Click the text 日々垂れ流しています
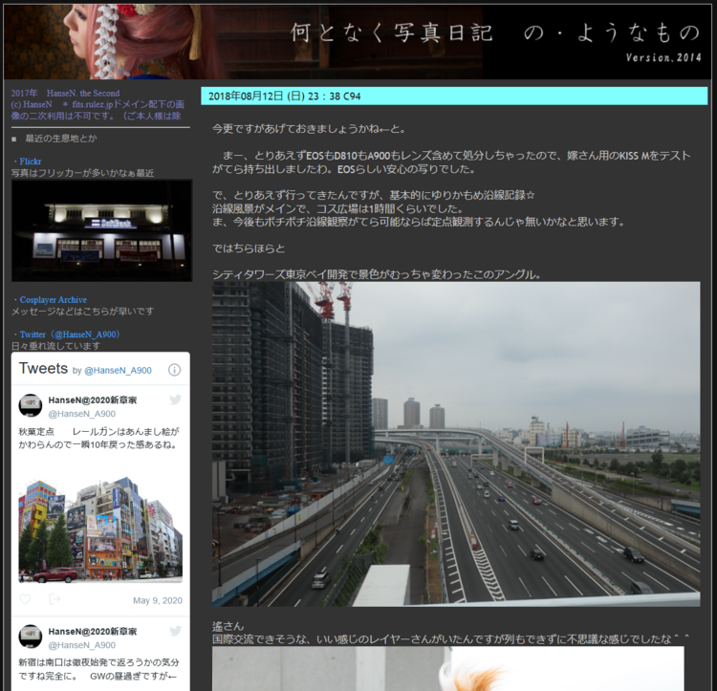Viewport: 717px width, 691px height. tap(55, 346)
